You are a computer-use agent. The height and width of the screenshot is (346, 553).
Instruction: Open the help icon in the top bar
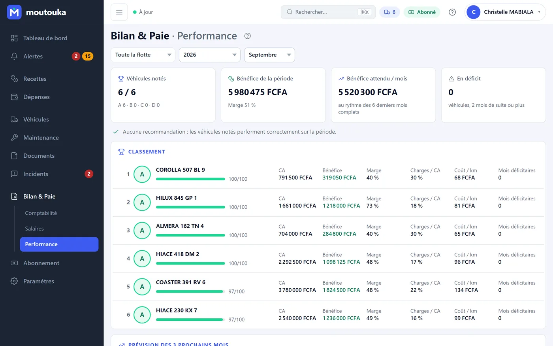[452, 12]
